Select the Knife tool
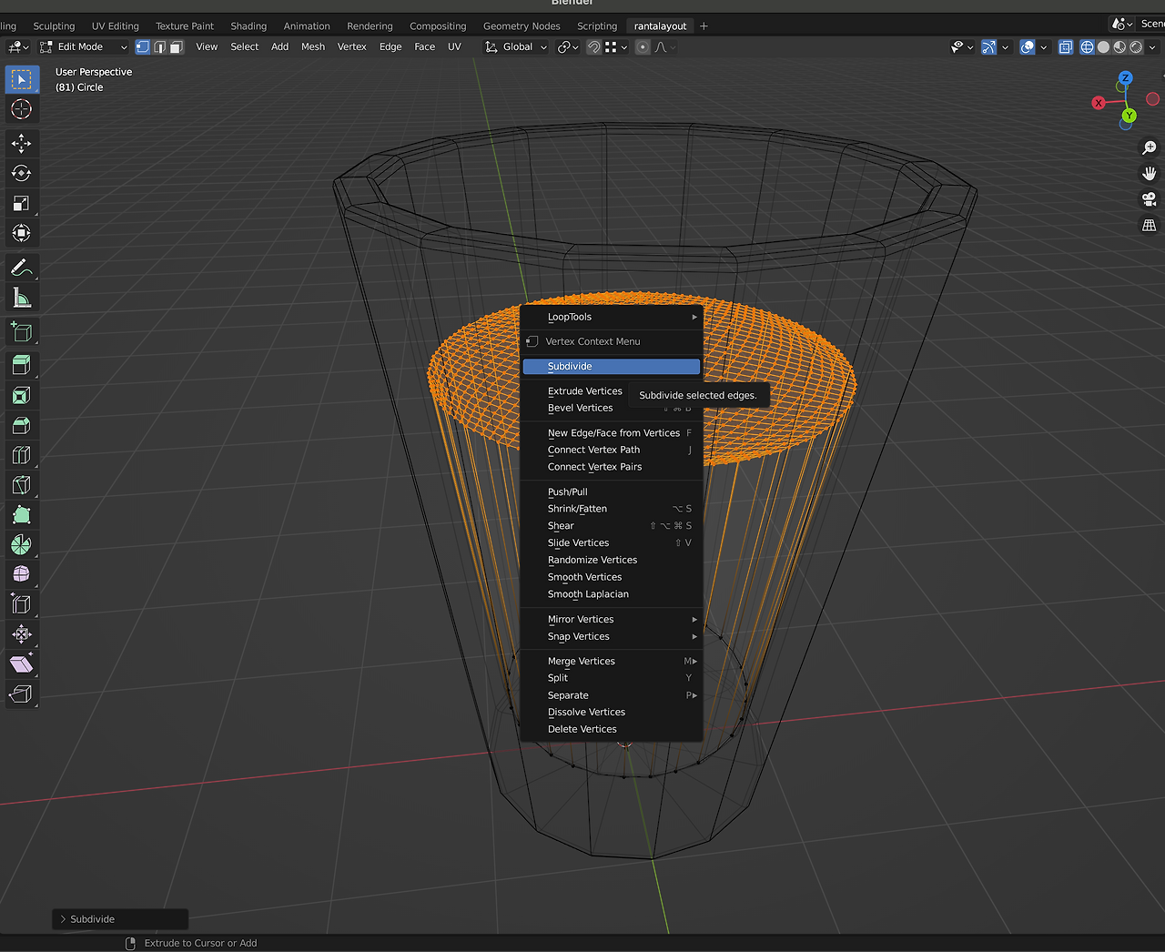The width and height of the screenshot is (1165, 952). [x=21, y=485]
